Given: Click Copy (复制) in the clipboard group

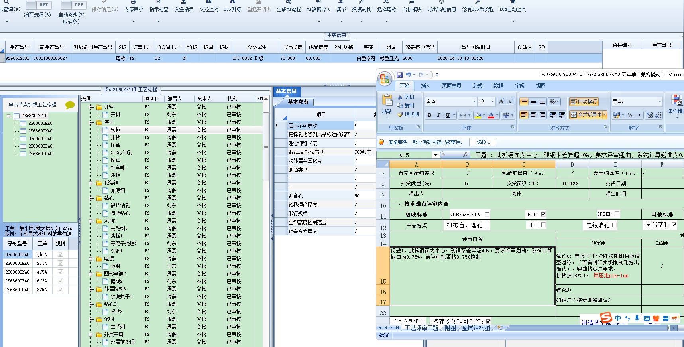Looking at the screenshot, I should click(406, 106).
